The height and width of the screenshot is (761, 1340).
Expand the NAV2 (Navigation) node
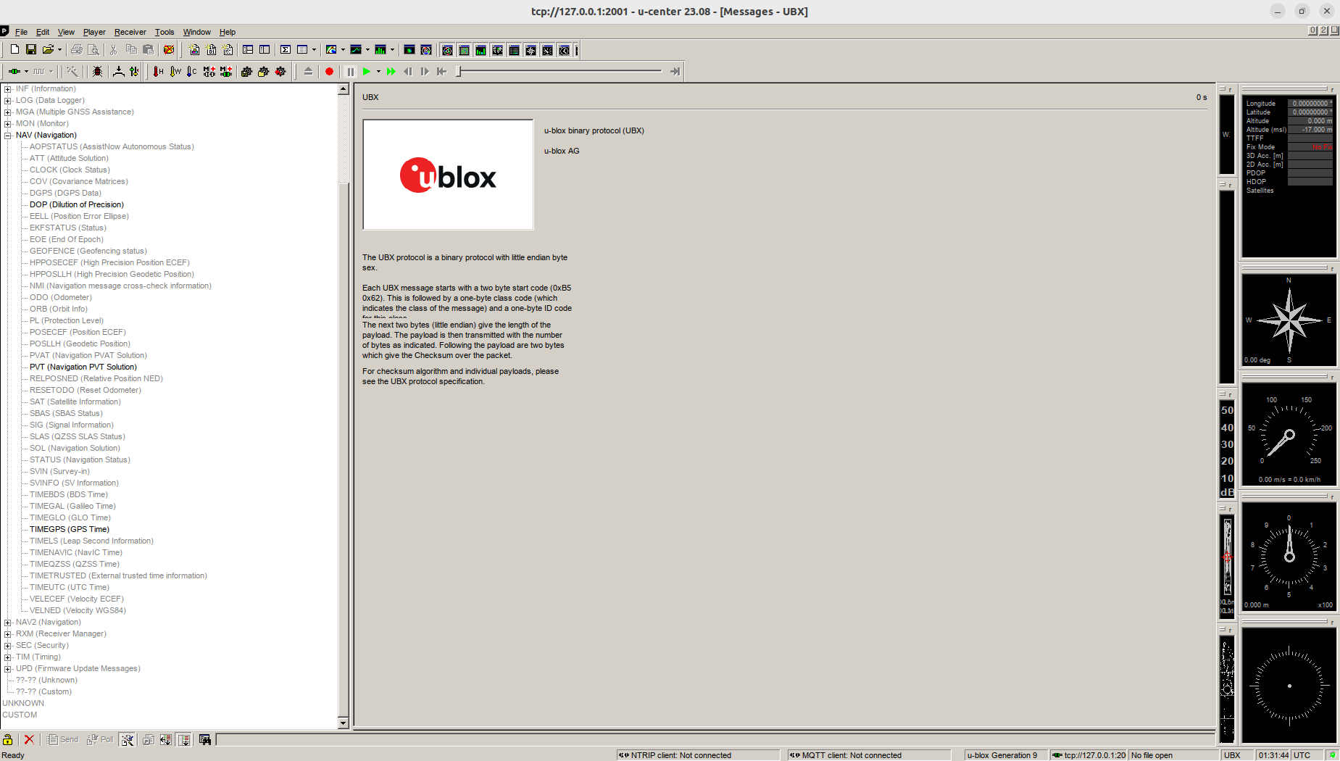pyautogui.click(x=7, y=622)
